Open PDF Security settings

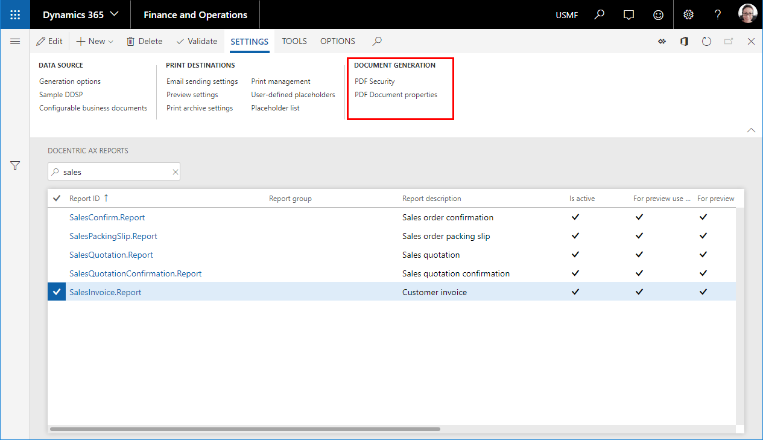click(x=375, y=81)
